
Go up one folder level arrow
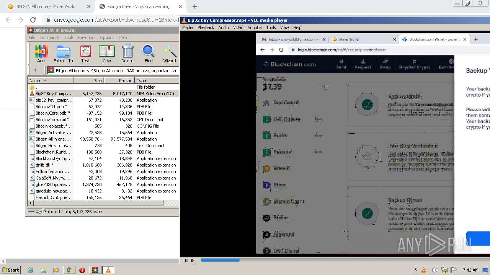pyautogui.click(x=35, y=70)
